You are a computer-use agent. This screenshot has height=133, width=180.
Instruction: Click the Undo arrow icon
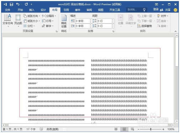(x=18, y=4)
